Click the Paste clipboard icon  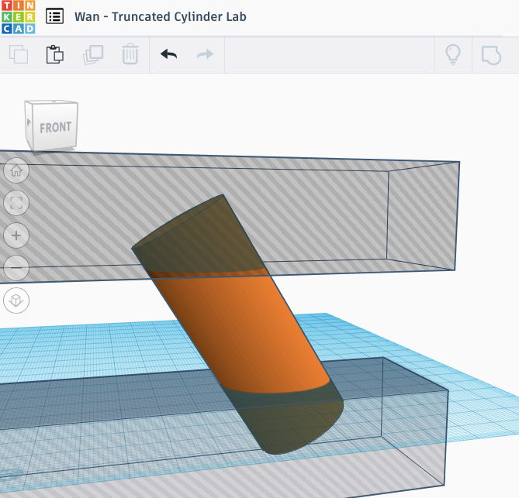(55, 54)
